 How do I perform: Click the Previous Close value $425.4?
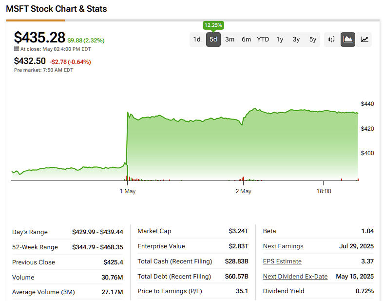(114, 262)
